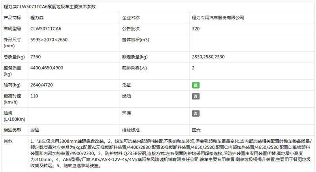Click the 否 badge in the 环保 row
This screenshot has height=172, width=316.
point(196,113)
